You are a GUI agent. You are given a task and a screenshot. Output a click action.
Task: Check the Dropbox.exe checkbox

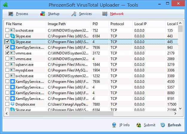7,104
